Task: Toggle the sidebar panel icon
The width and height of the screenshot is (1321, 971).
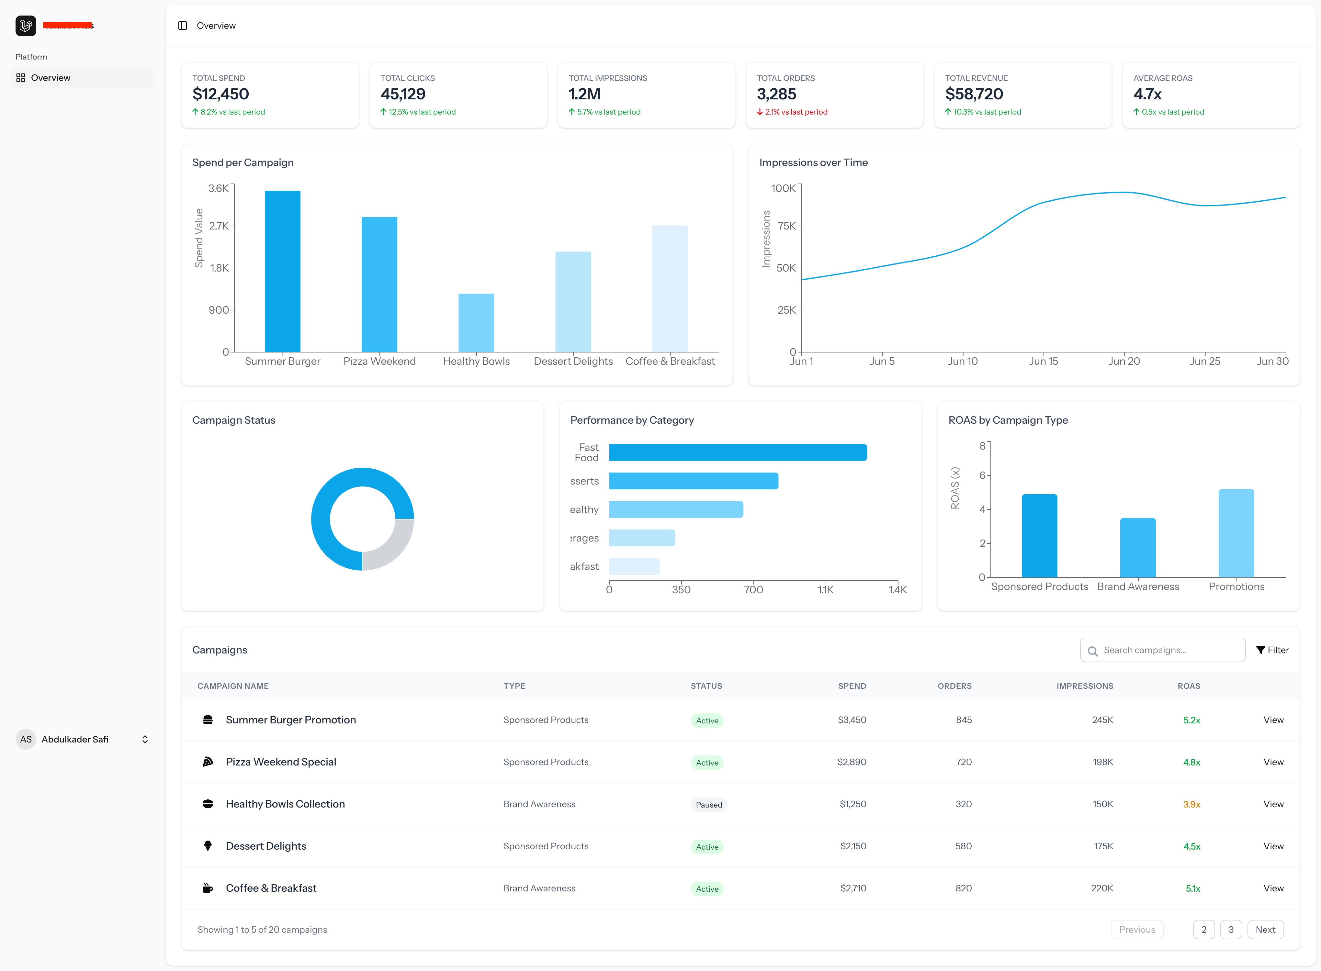Action: tap(182, 26)
